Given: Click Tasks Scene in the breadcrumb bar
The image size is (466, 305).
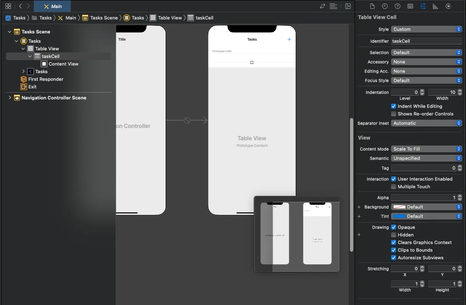Looking at the screenshot, I should pos(100,18).
